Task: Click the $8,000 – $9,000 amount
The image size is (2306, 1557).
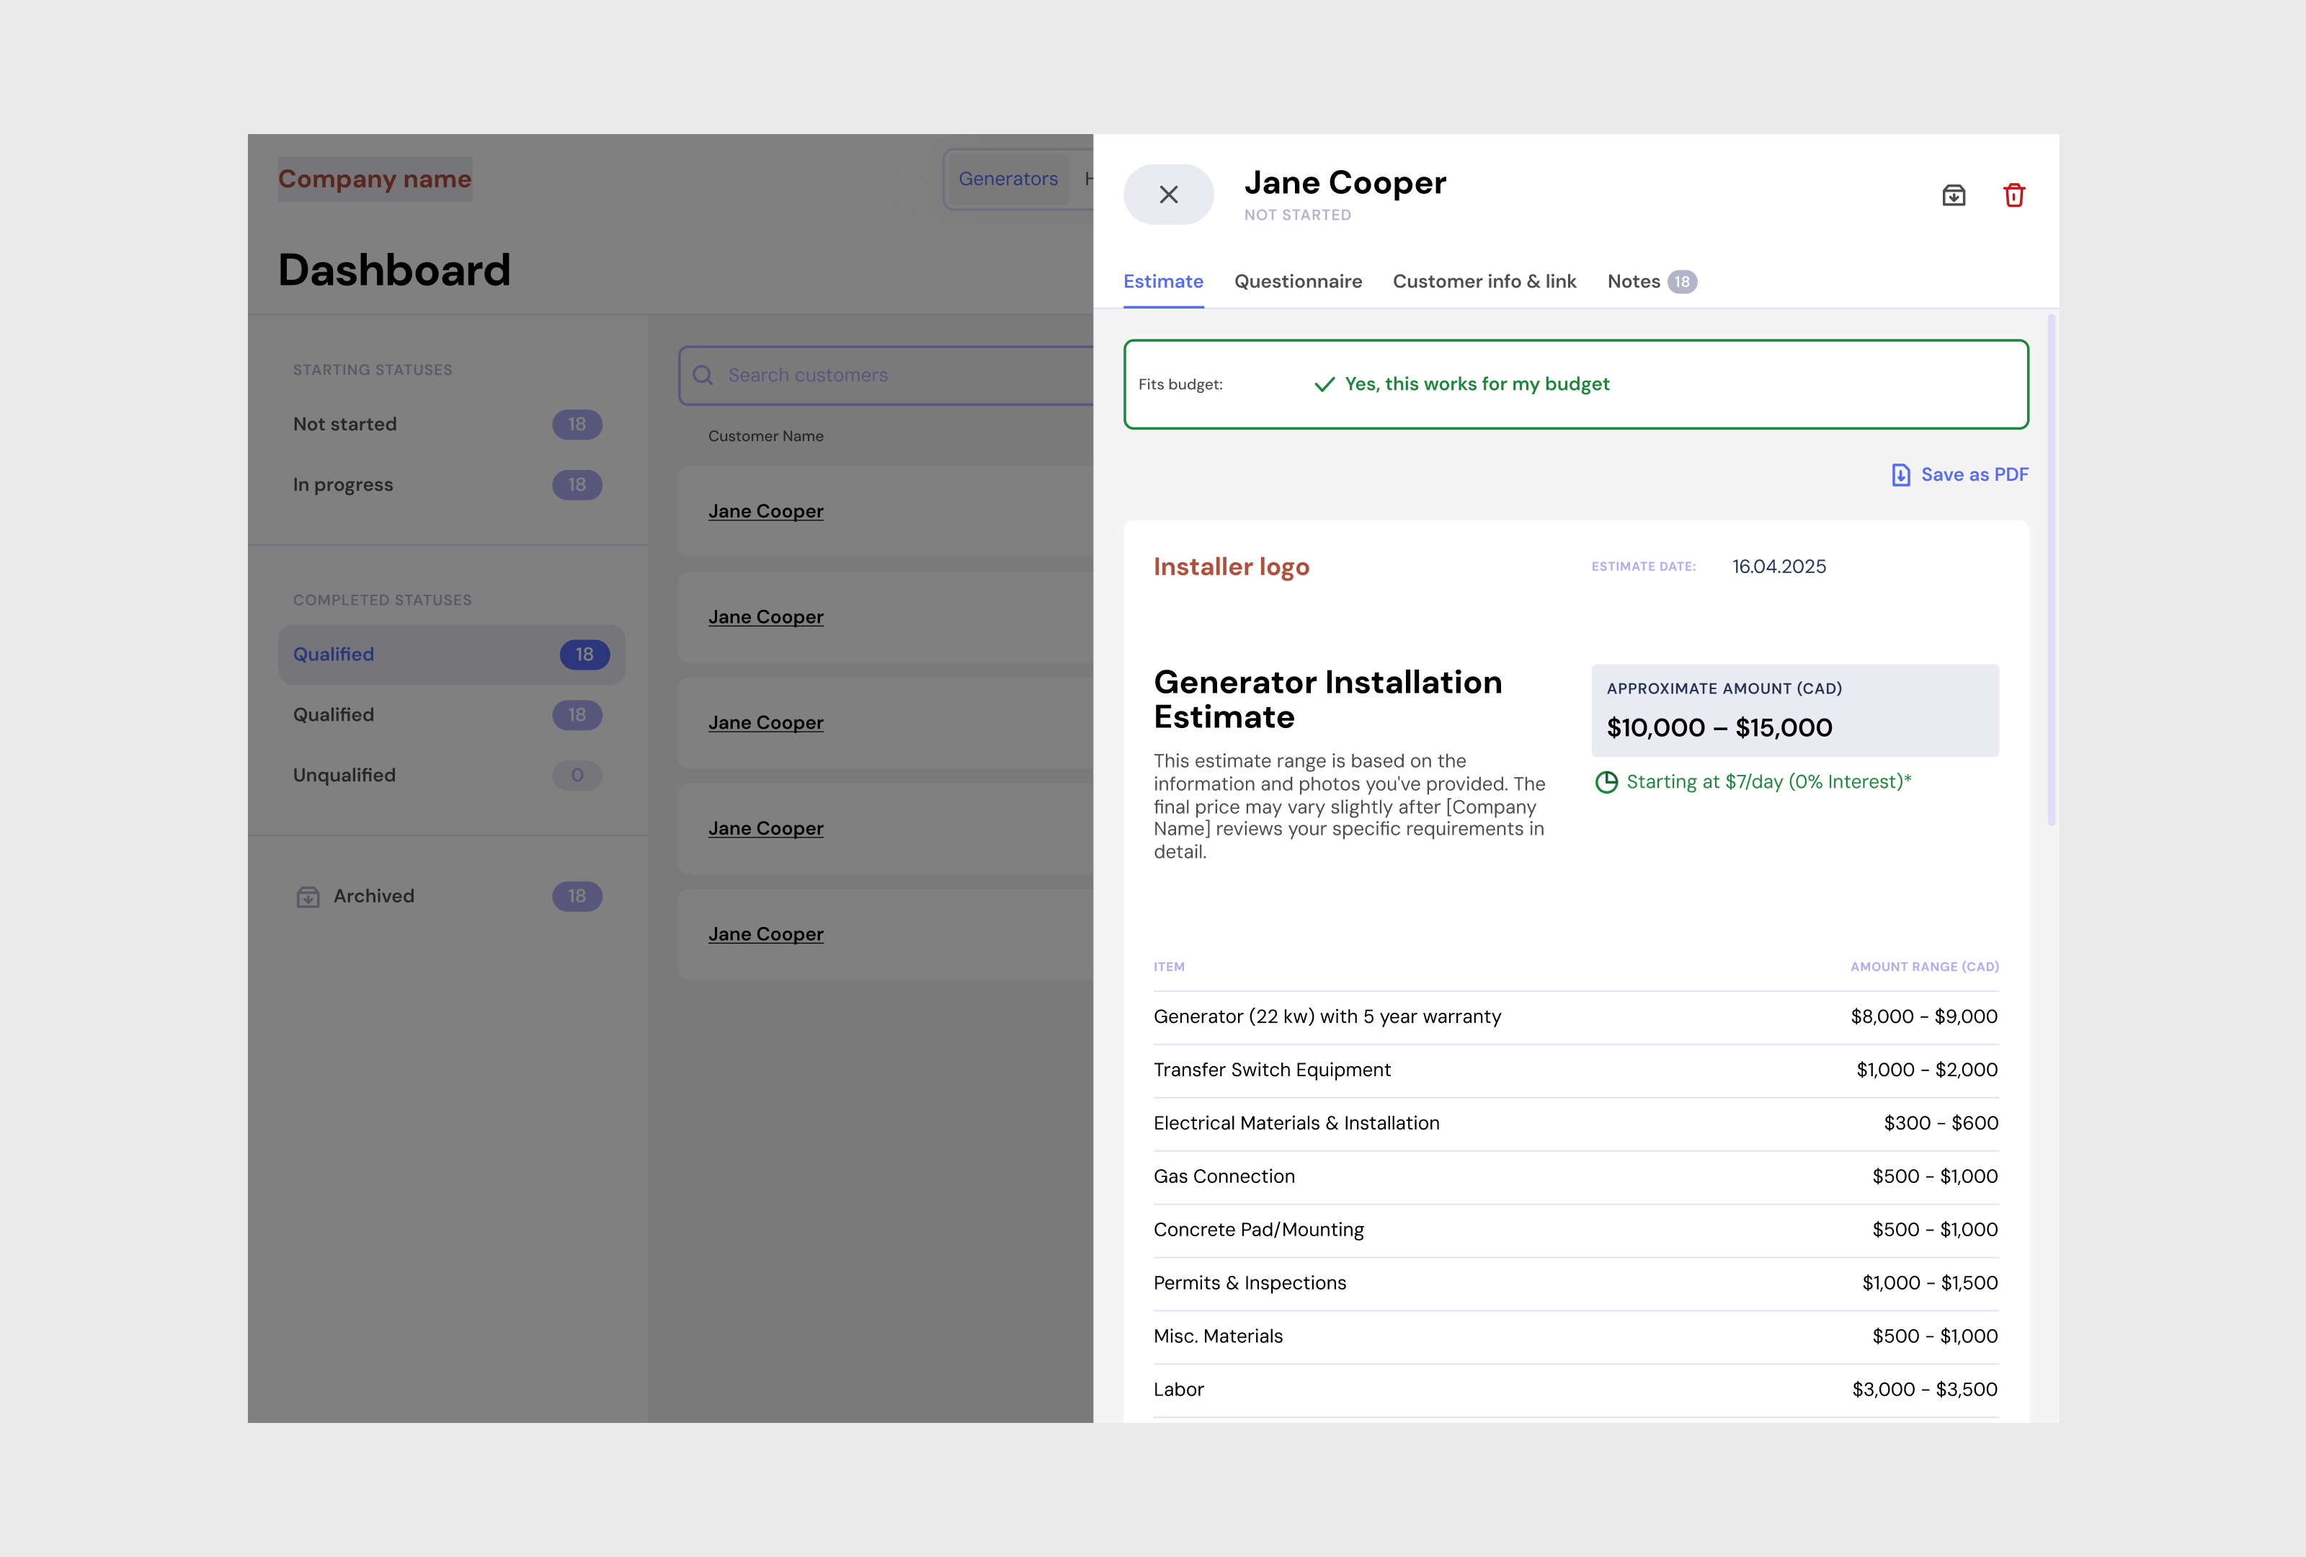Action: [1924, 1017]
